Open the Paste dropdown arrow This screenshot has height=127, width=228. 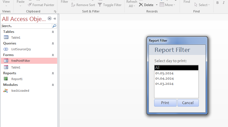[20, 6]
